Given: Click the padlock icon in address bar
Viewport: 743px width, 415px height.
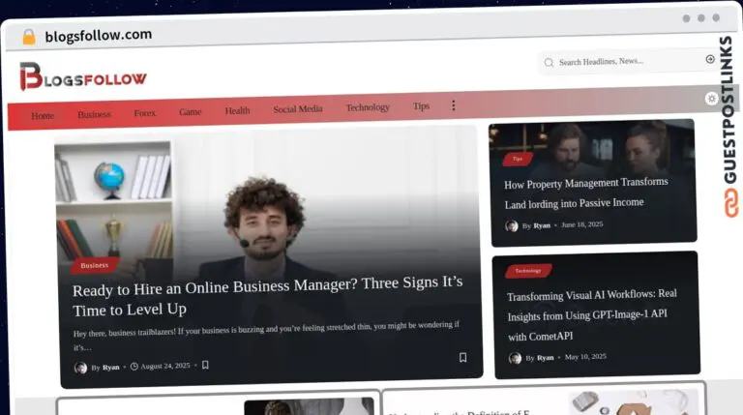Looking at the screenshot, I should (x=29, y=37).
